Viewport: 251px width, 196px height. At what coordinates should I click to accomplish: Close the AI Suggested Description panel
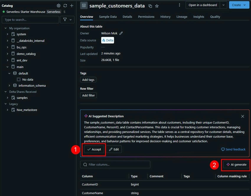[x=243, y=116]
